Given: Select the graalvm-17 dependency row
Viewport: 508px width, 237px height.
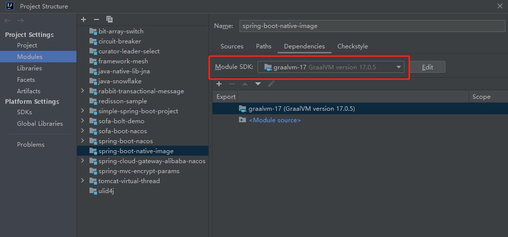Looking at the screenshot, I should point(360,109).
